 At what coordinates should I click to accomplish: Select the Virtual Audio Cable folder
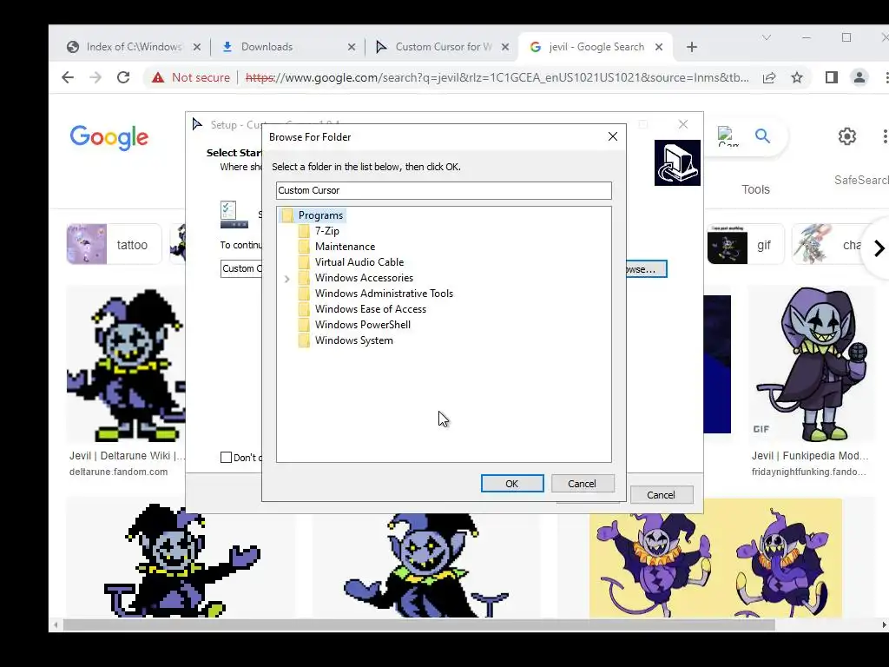(359, 262)
